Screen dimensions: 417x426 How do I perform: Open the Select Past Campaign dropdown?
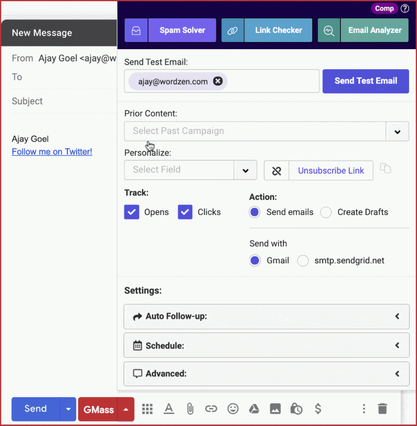397,131
